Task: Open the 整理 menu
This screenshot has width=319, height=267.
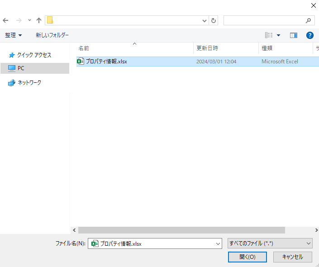Action: (x=14, y=35)
